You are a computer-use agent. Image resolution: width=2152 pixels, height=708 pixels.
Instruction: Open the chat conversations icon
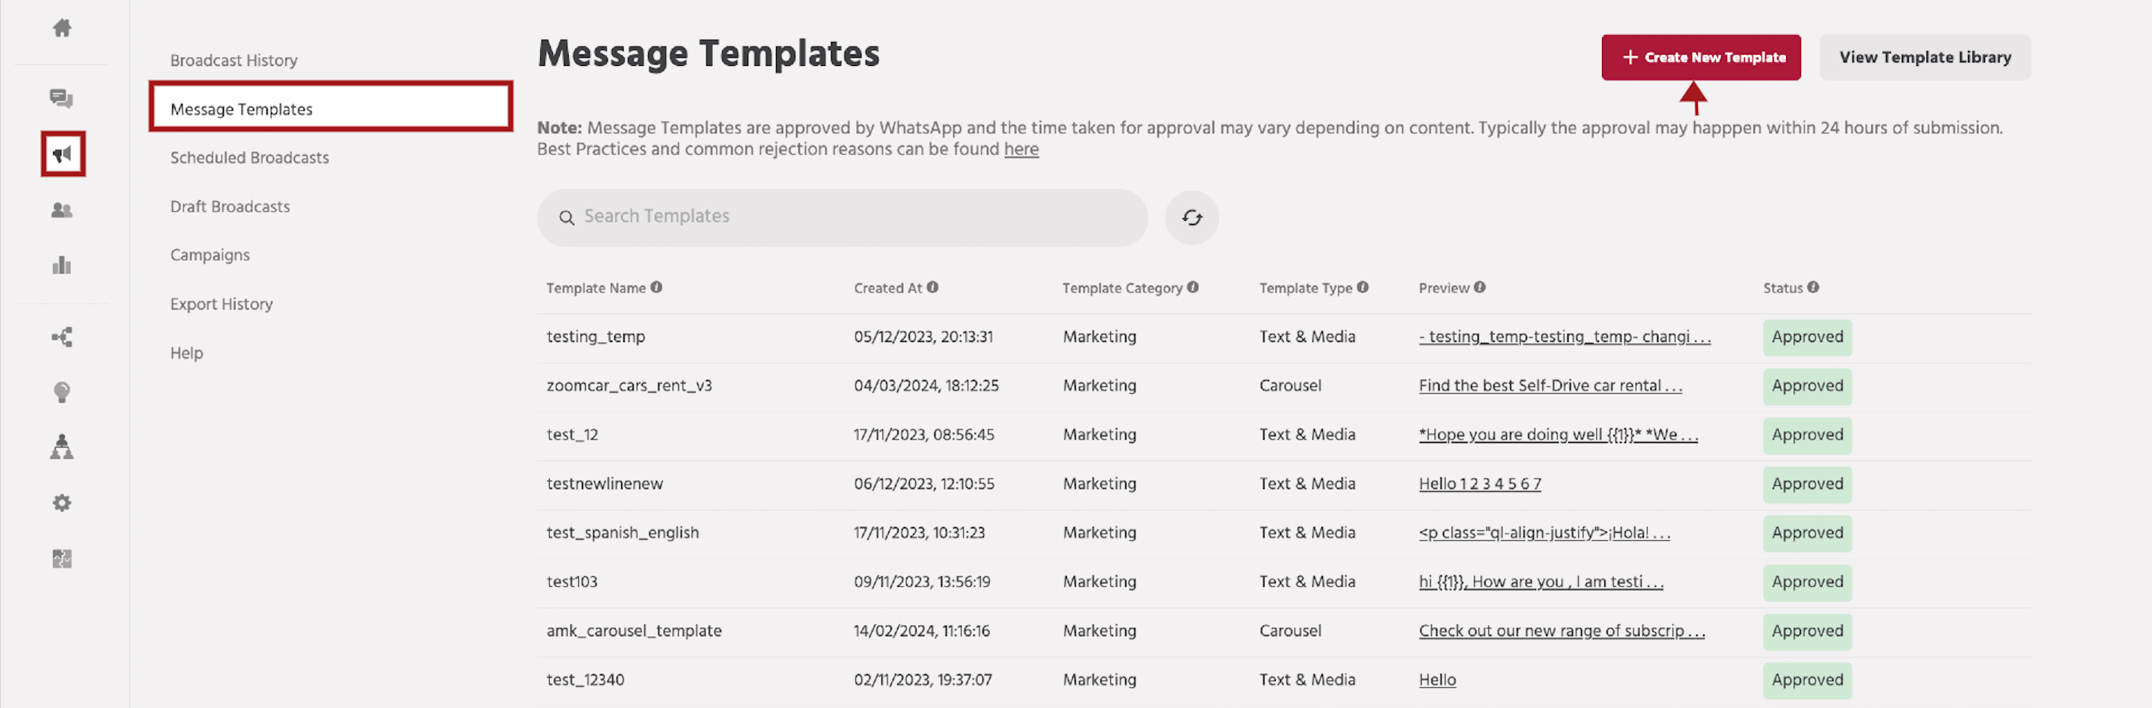[63, 99]
